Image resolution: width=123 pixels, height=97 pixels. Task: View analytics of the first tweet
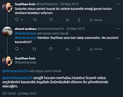click(67, 20)
